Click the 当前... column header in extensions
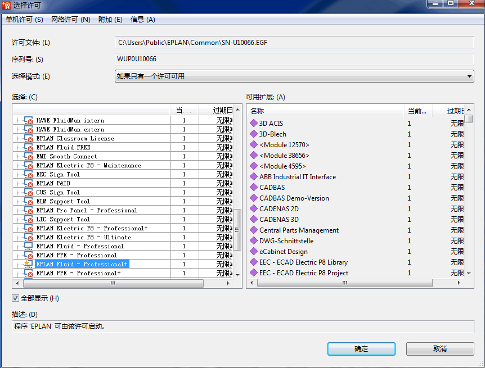Image resolution: width=485 pixels, height=368 pixels. pos(418,111)
